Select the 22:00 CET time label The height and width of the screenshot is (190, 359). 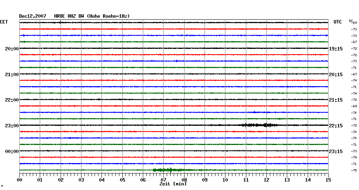[12, 100]
